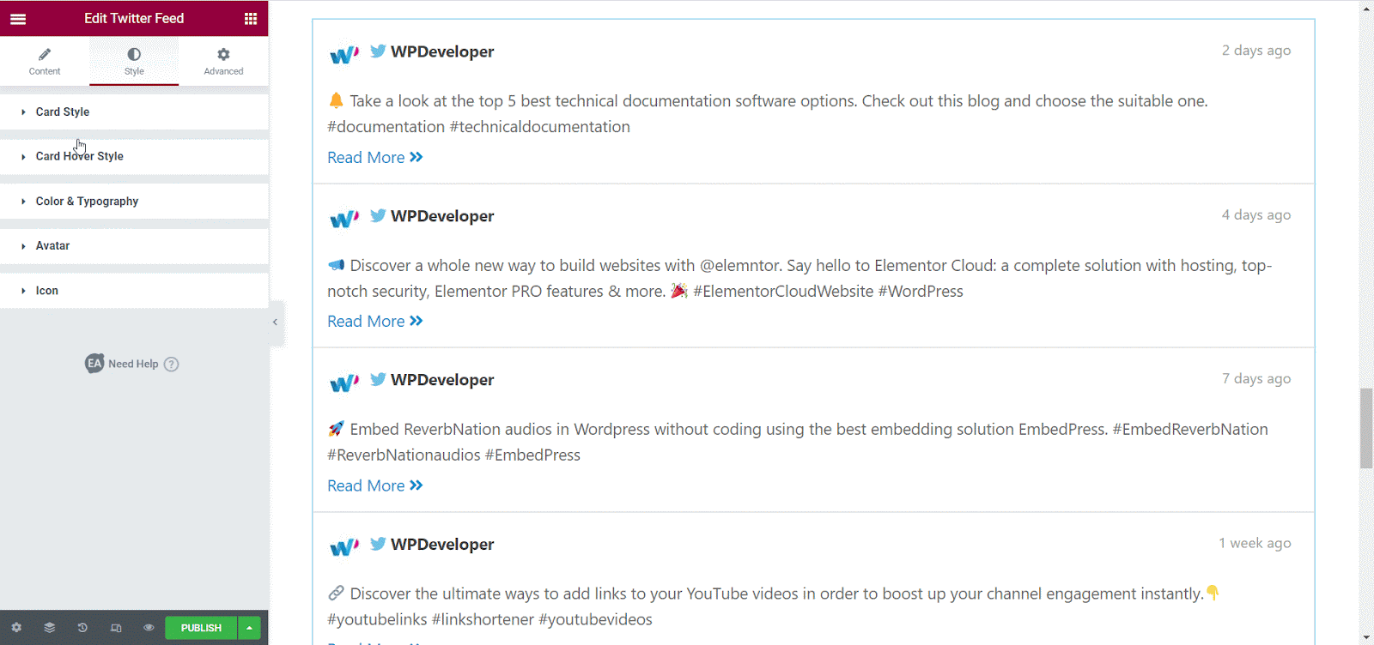Expand the Icon section
Screen dimensions: 1374x645
[134, 291]
